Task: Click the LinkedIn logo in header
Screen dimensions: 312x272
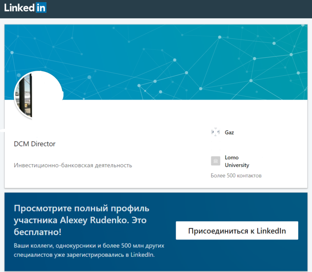Action: coord(25,8)
